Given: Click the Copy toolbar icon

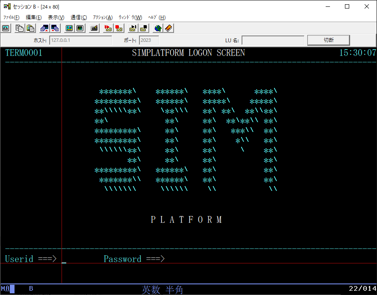Looking at the screenshot, I should coord(20,28).
